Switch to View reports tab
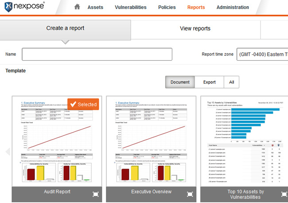This screenshot has width=288, height=203. [195, 30]
